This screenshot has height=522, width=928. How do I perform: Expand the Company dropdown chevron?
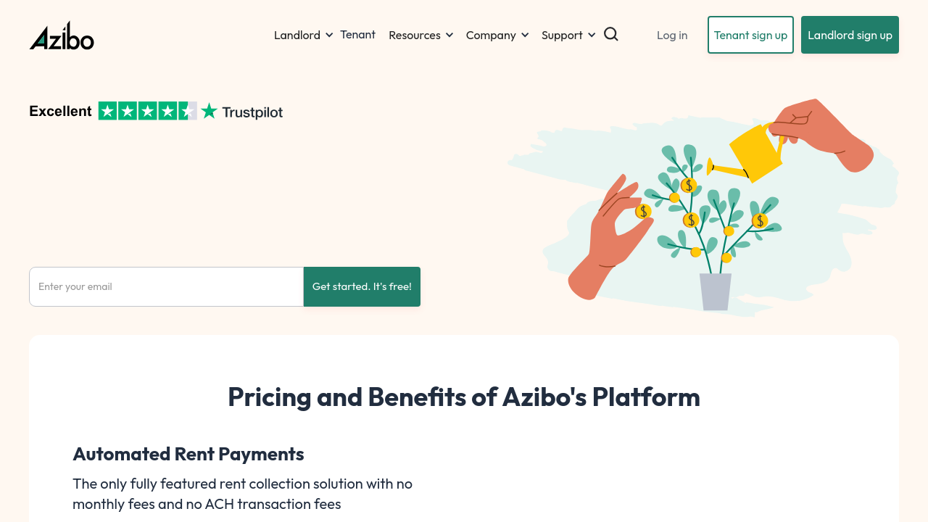click(525, 35)
